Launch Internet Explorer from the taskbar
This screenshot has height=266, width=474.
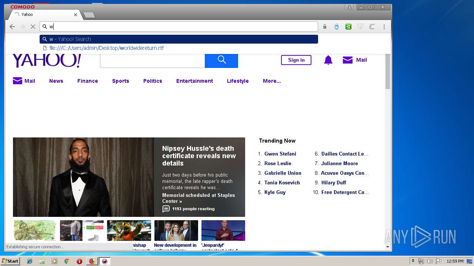pos(30,261)
